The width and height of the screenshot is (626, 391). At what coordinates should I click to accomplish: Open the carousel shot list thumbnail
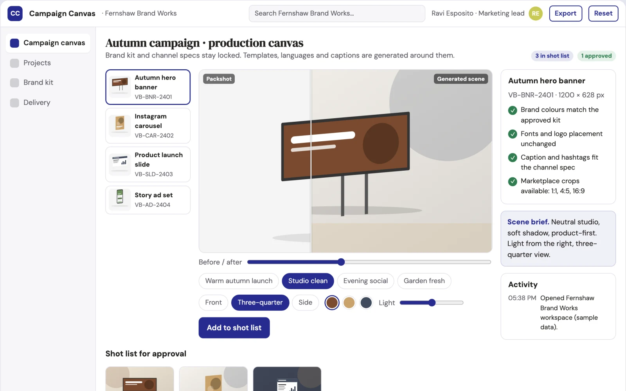click(x=213, y=379)
